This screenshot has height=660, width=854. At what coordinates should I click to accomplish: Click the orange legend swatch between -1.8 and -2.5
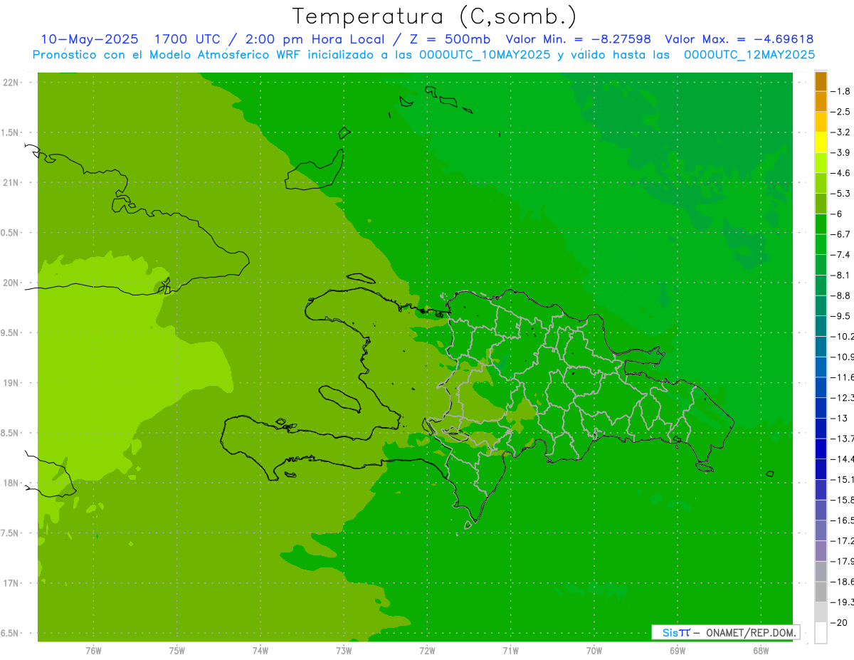point(821,101)
